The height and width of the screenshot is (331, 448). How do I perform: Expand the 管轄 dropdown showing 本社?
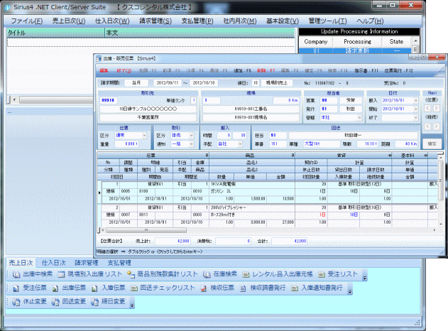point(359,117)
